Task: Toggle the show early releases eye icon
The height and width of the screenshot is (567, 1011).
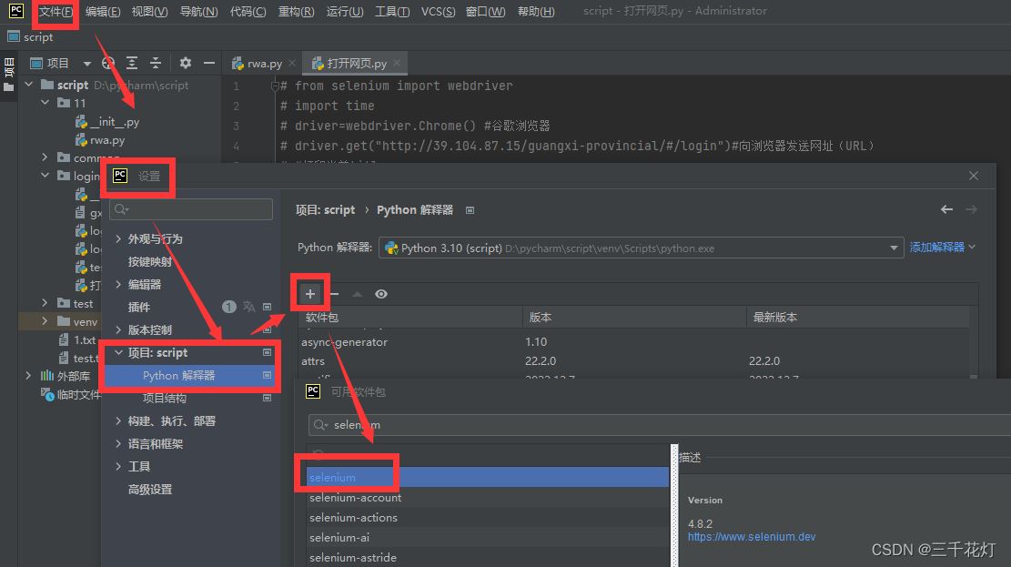Action: click(x=381, y=294)
